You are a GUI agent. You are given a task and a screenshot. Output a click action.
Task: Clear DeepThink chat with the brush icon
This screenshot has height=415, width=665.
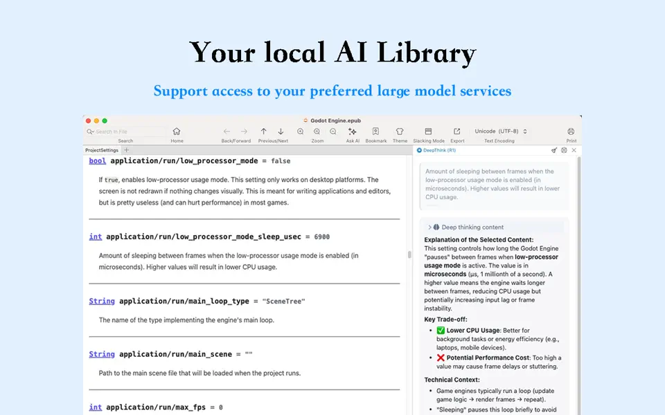(553, 150)
